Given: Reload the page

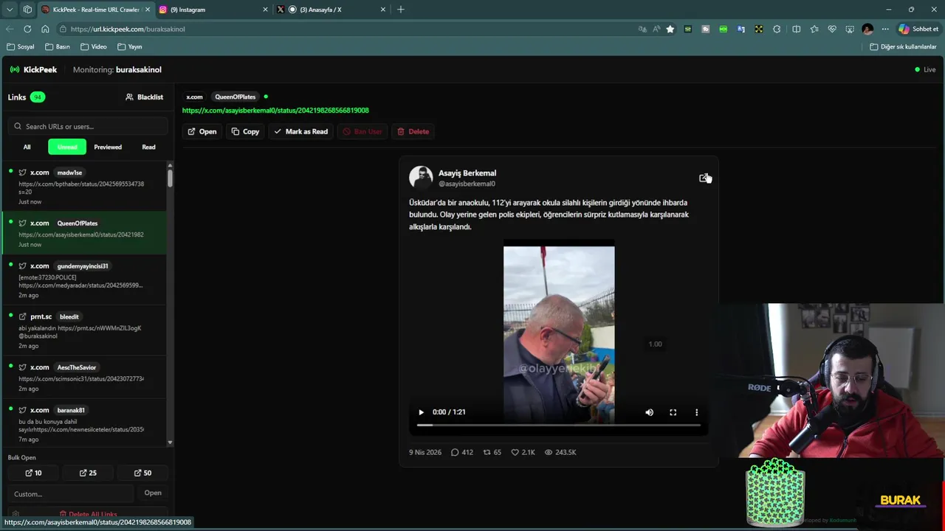Looking at the screenshot, I should pyautogui.click(x=27, y=29).
